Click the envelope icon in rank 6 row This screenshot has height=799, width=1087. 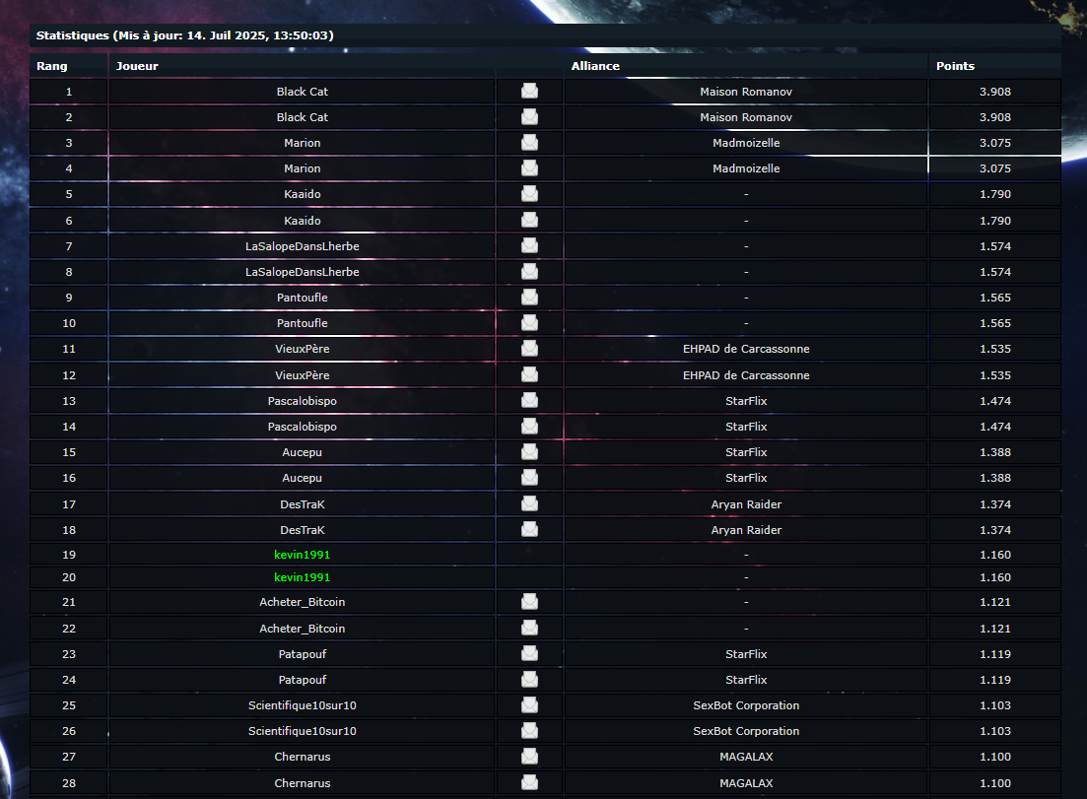point(529,221)
